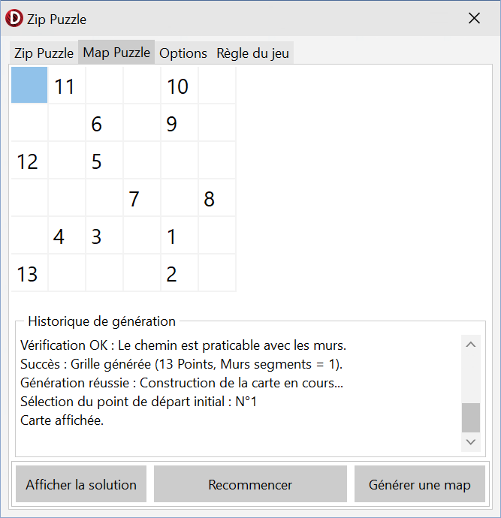The width and height of the screenshot is (501, 518).
Task: Open the Options tab
Action: [x=183, y=53]
